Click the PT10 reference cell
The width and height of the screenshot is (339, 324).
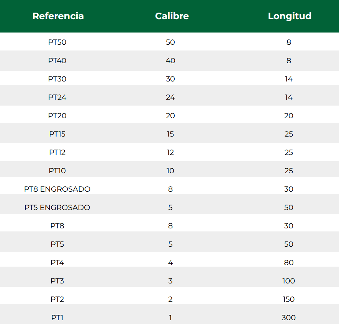(57, 171)
